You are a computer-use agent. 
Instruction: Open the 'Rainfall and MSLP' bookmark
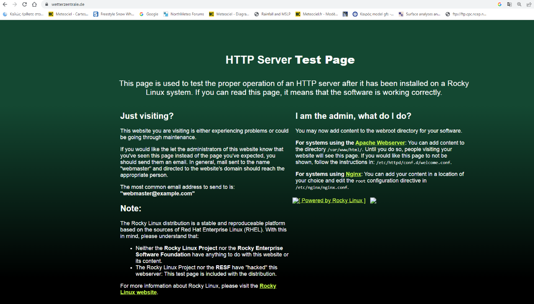(272, 14)
